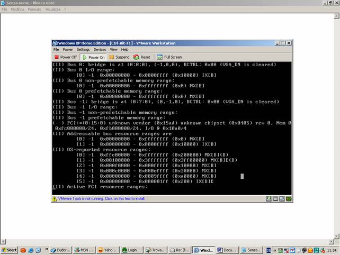Click the yellow Suspend pause icon
This screenshot has height=255, width=340.
tap(111, 57)
